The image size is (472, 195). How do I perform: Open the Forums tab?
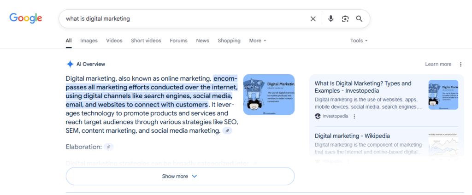(178, 41)
